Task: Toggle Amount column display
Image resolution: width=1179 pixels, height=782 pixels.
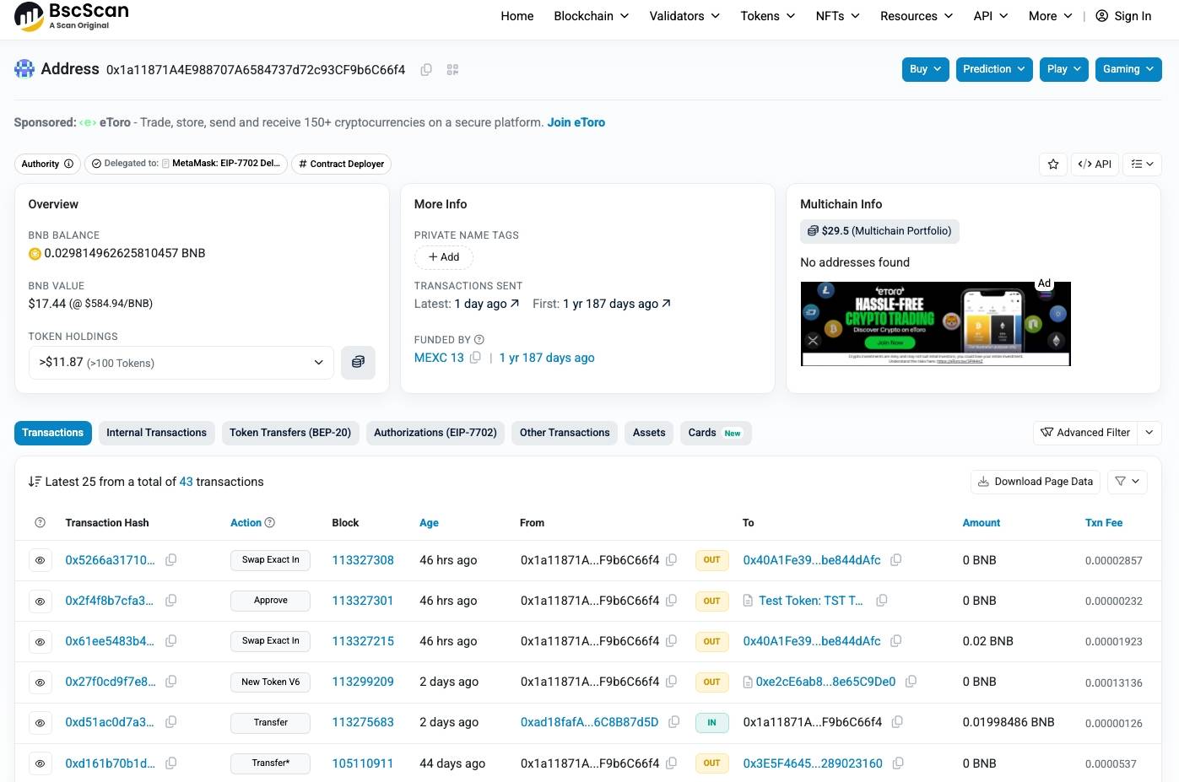Action: pos(982,522)
